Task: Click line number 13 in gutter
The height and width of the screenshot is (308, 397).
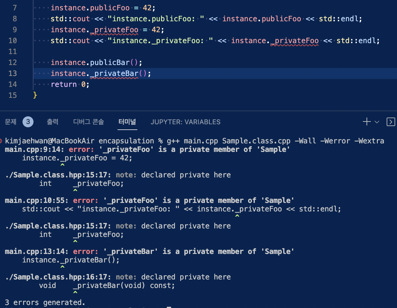Action: pyautogui.click(x=12, y=73)
